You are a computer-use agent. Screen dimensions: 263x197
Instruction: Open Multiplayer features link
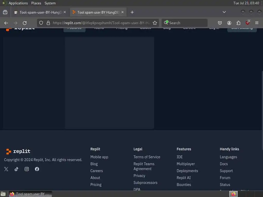(186, 164)
